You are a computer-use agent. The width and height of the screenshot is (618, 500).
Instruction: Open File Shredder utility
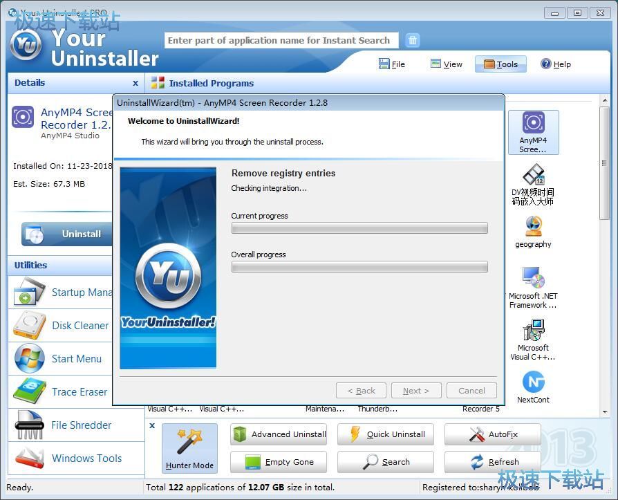pyautogui.click(x=76, y=425)
